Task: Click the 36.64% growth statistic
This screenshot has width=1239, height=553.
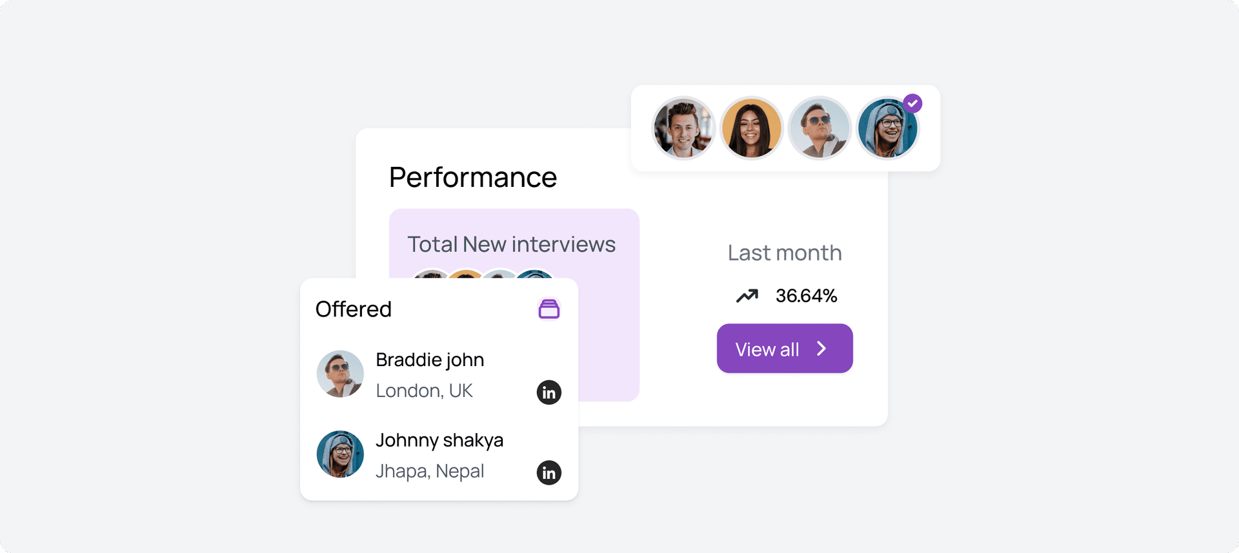Action: [x=806, y=295]
